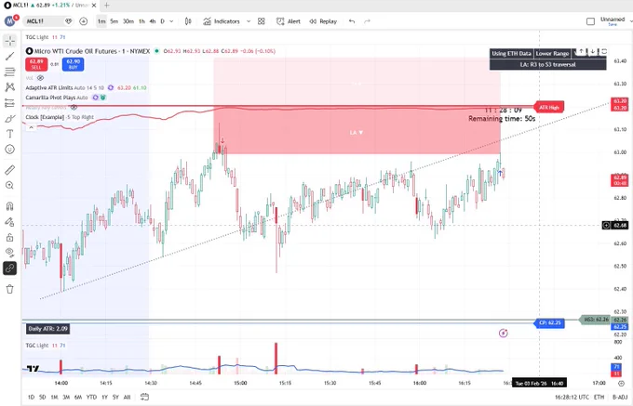Click the CP: 62.25 price label
Screen dimensions: 633x406
coord(549,323)
